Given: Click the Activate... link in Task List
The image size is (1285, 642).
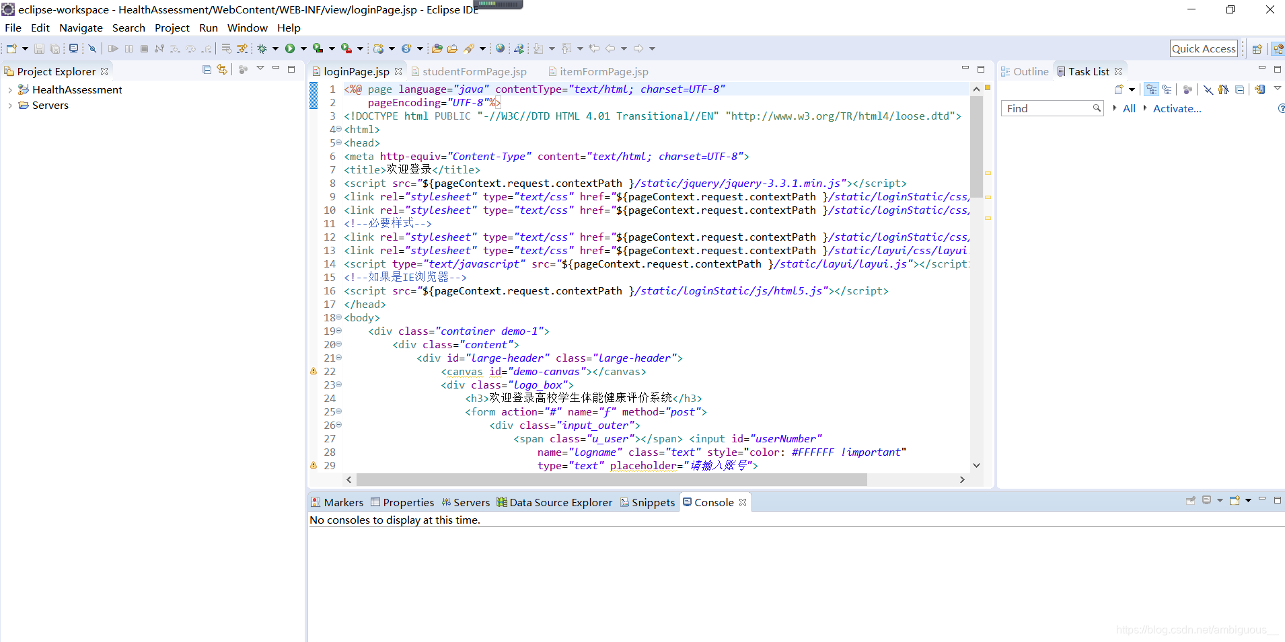Looking at the screenshot, I should [1177, 108].
